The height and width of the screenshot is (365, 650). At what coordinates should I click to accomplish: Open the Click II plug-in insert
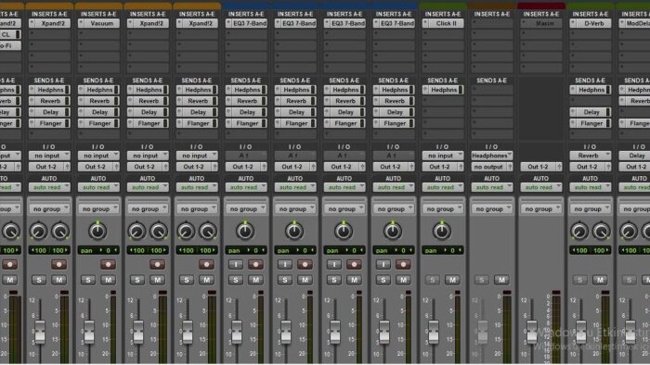(x=446, y=23)
